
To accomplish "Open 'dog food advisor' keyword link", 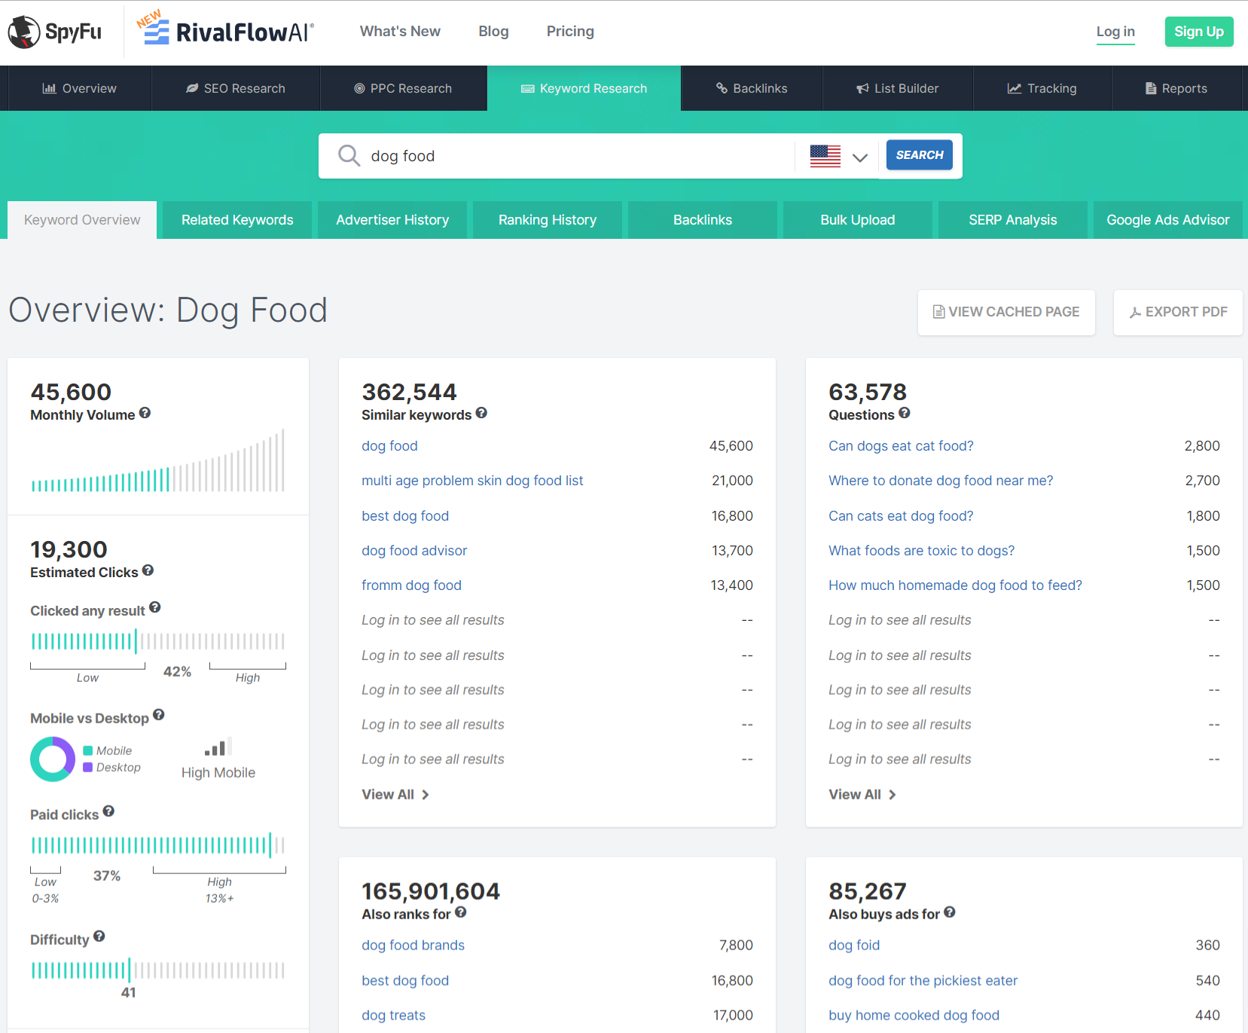I will click(x=414, y=551).
